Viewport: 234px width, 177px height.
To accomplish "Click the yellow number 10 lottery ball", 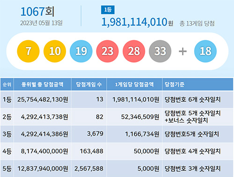I will point(55,51).
